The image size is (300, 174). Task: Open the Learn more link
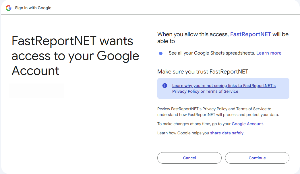(x=269, y=53)
